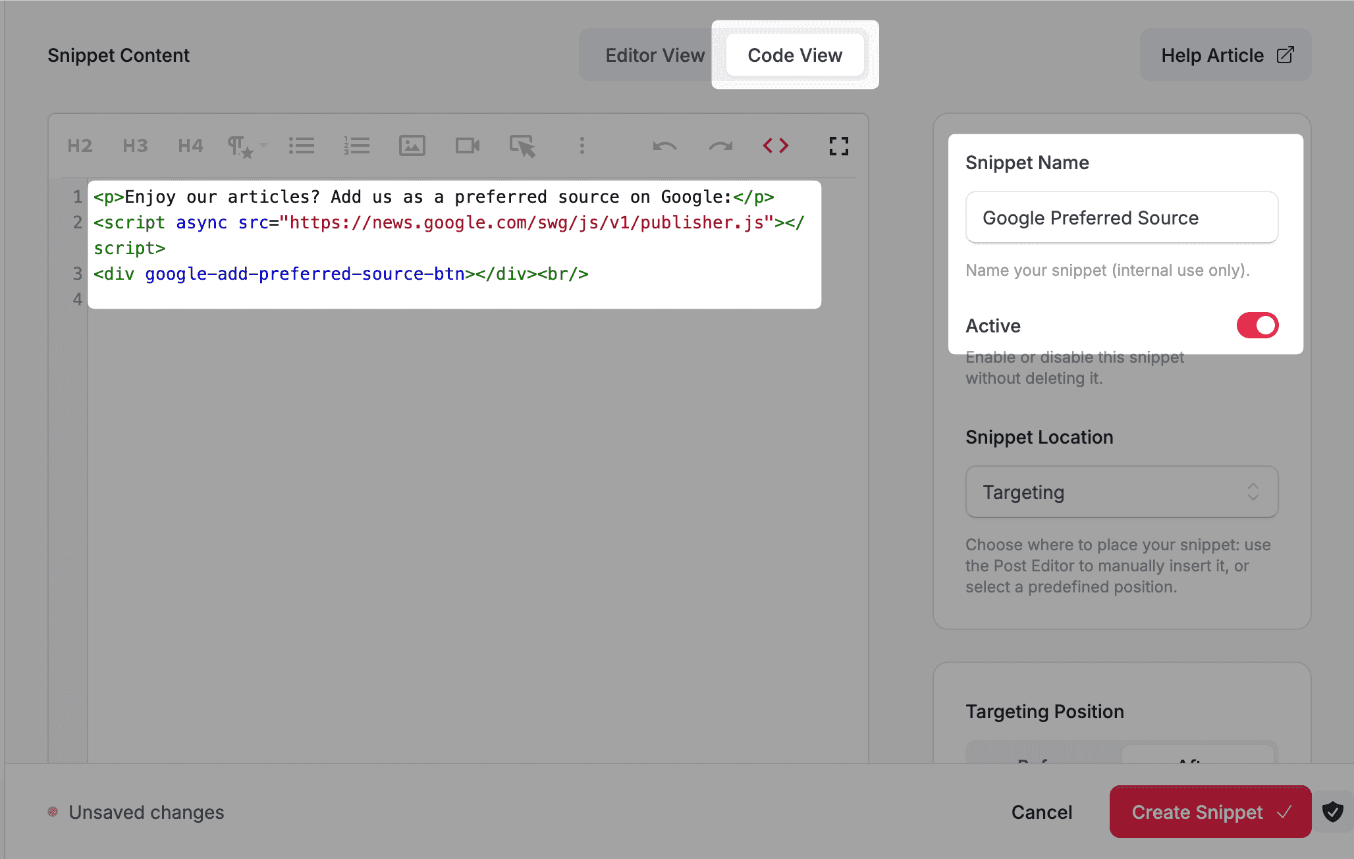Apply the H3 heading format
Screen dimensions: 1354x859
click(x=135, y=145)
